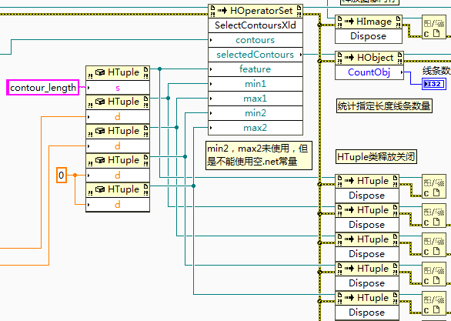
Task: Select the max1 input terminal
Action: tap(256, 99)
